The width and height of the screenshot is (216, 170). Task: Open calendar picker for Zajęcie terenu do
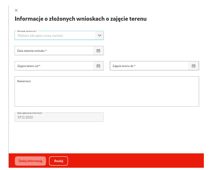point(194,66)
